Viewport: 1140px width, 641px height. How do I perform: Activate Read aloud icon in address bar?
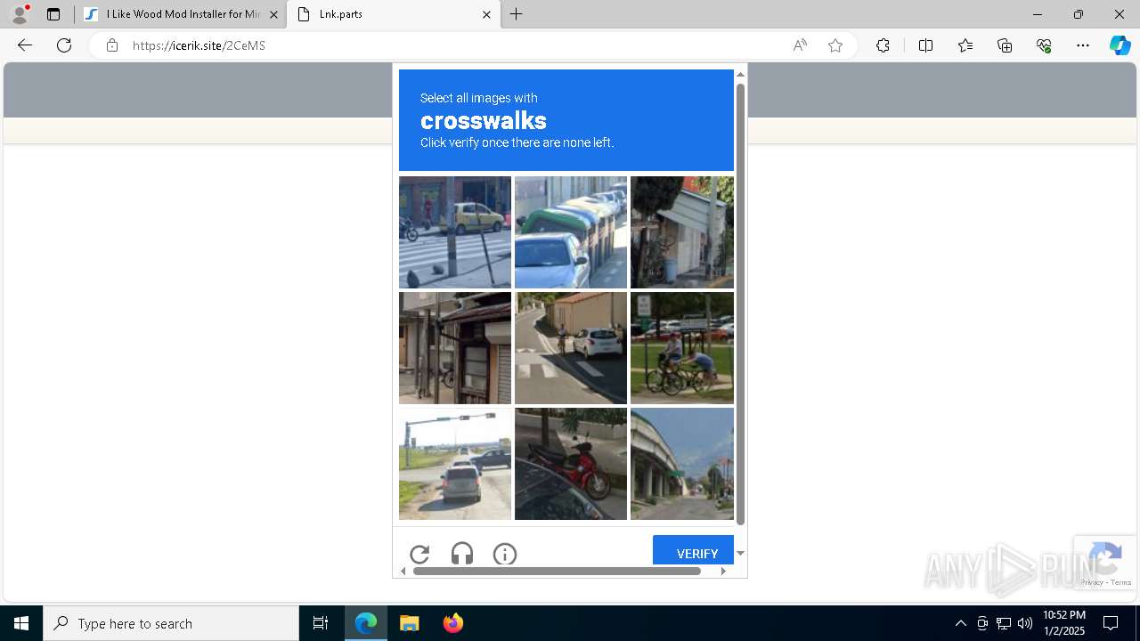800,45
